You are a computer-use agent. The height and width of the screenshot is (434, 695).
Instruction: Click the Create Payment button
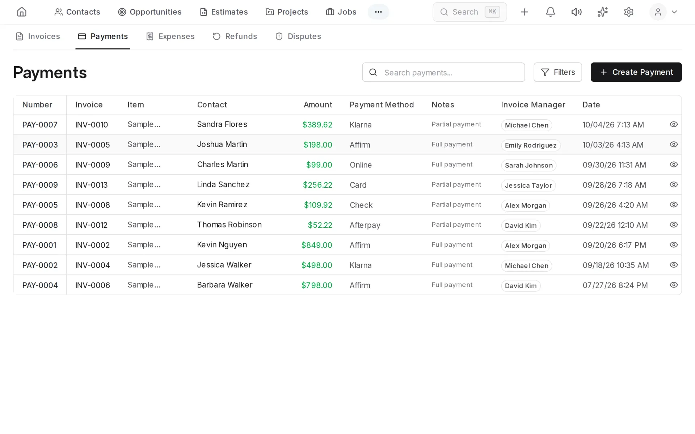click(x=636, y=72)
